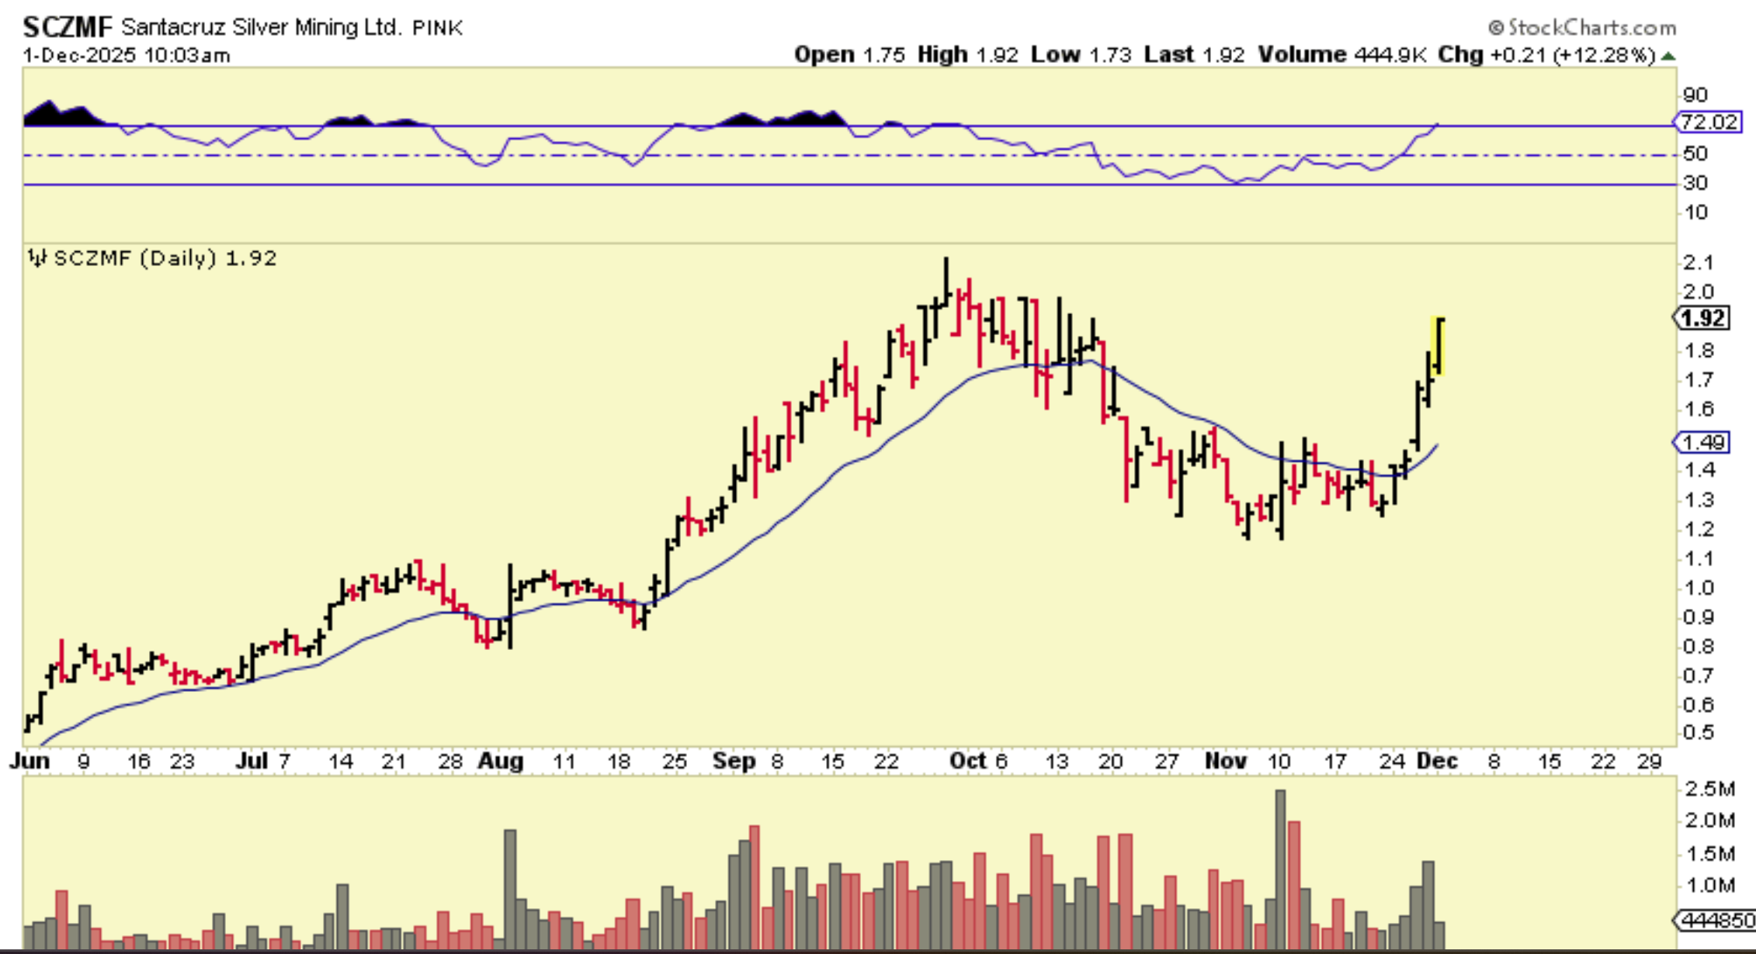Click the 1.49 moving average tag

click(x=1702, y=442)
